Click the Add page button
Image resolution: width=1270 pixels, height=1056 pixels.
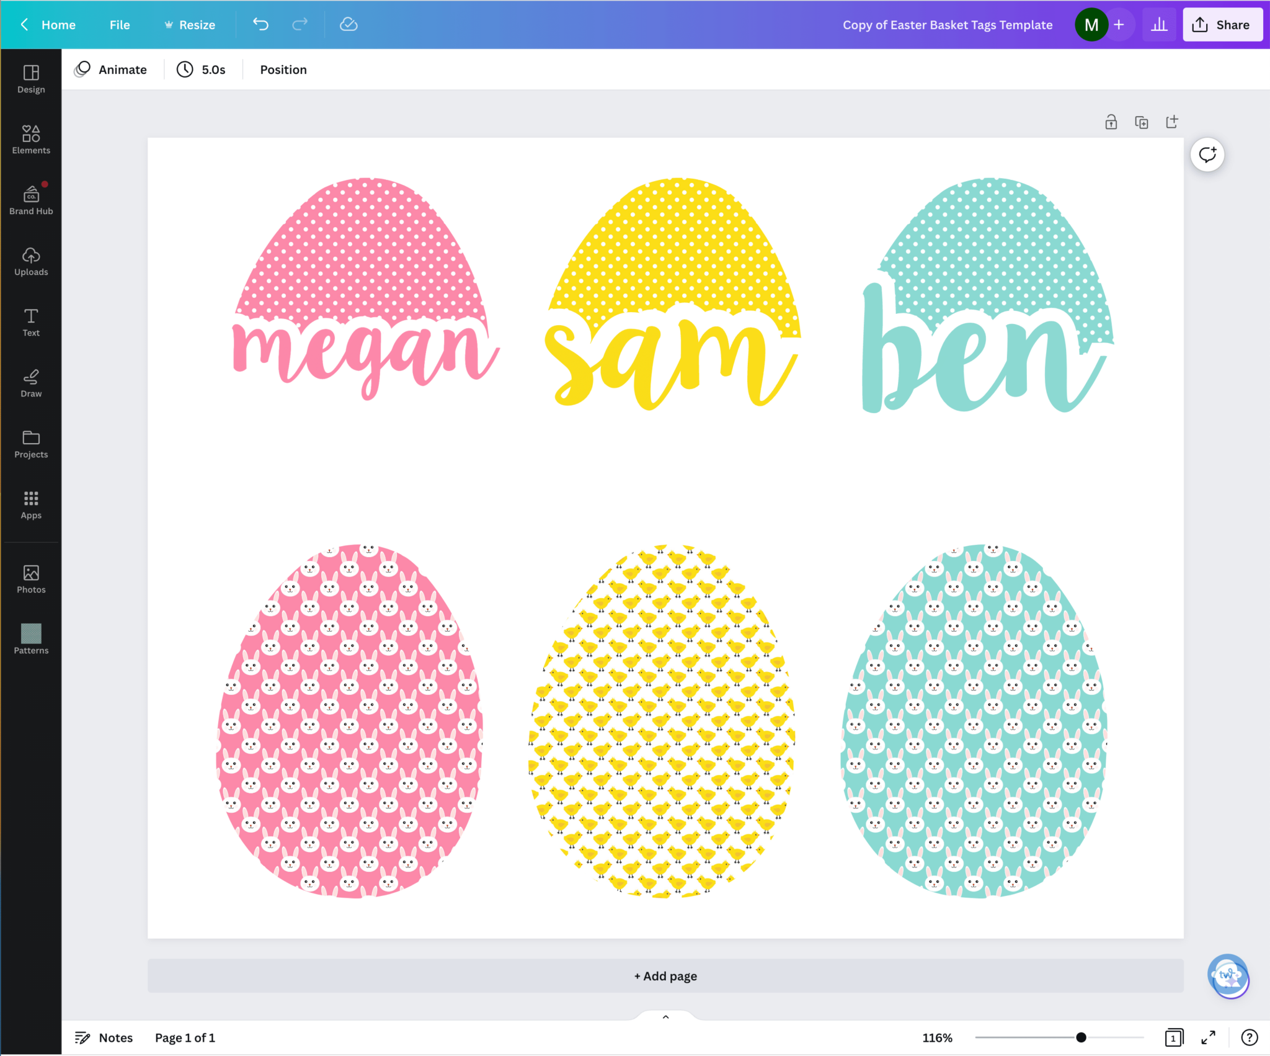[664, 975]
